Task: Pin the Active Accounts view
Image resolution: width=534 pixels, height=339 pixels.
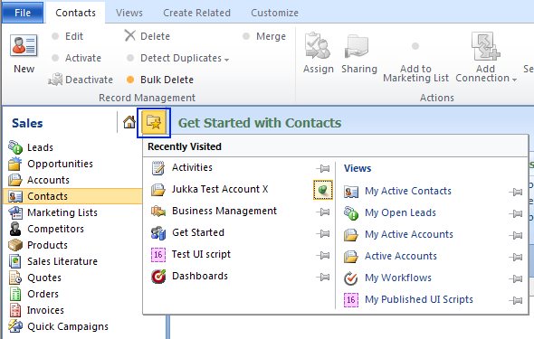Action: [x=516, y=257]
